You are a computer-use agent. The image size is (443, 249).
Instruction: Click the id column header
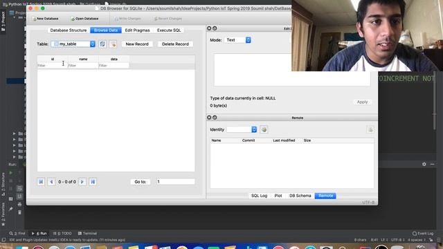click(53, 59)
